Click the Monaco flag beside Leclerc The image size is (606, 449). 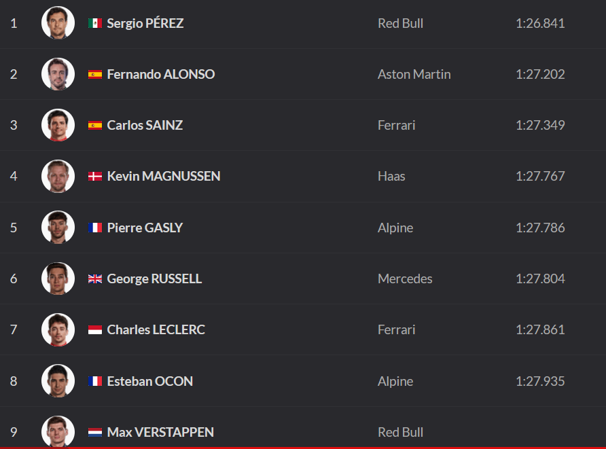click(x=95, y=330)
